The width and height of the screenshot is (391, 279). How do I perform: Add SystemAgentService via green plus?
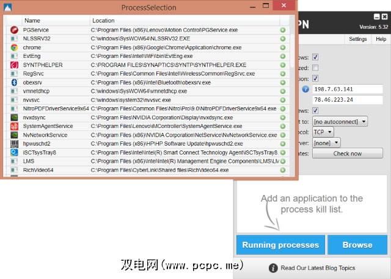[x=282, y=126]
